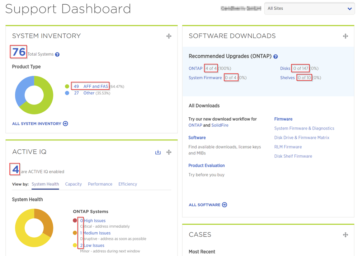Click the Total Systems help icon
This screenshot has width=358, height=256.
57,55
